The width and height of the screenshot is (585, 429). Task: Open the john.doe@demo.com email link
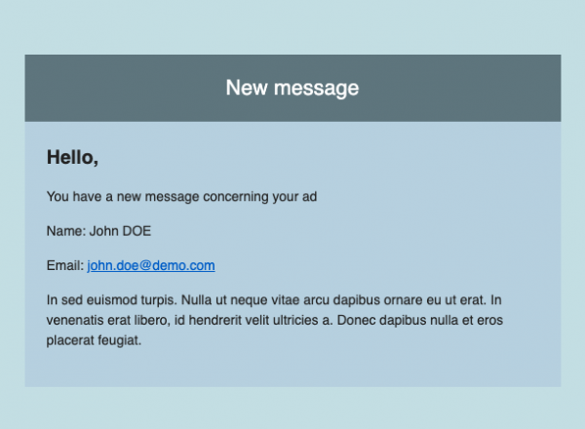tap(150, 265)
